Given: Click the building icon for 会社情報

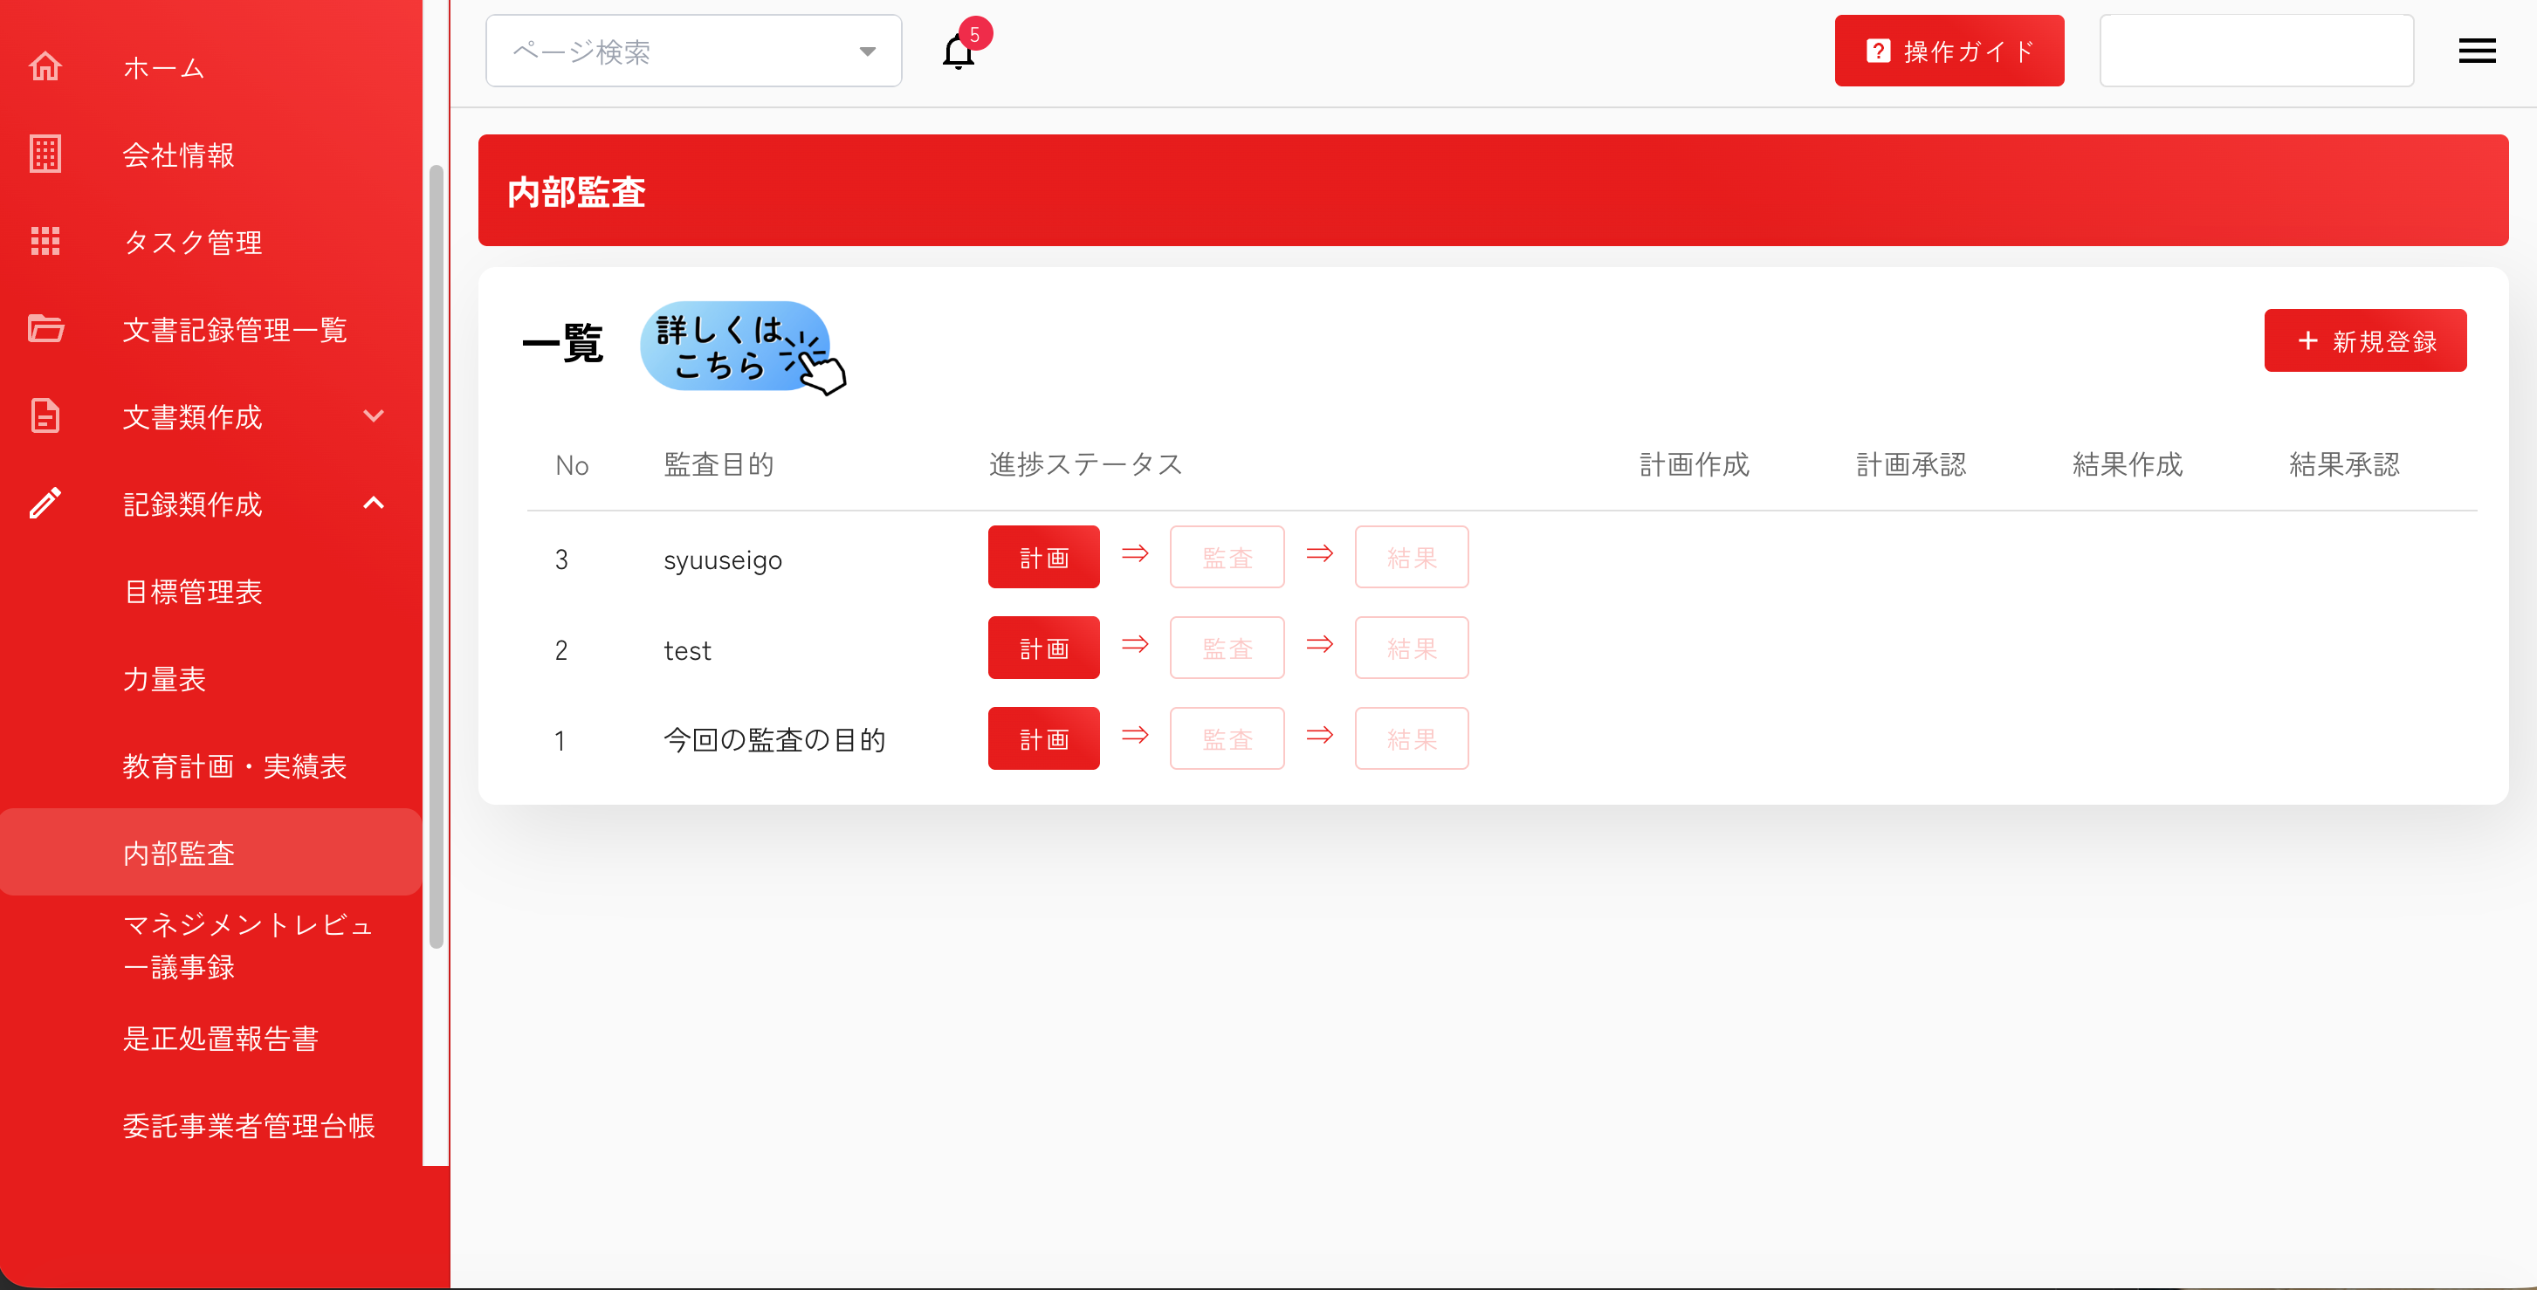Looking at the screenshot, I should tap(45, 154).
